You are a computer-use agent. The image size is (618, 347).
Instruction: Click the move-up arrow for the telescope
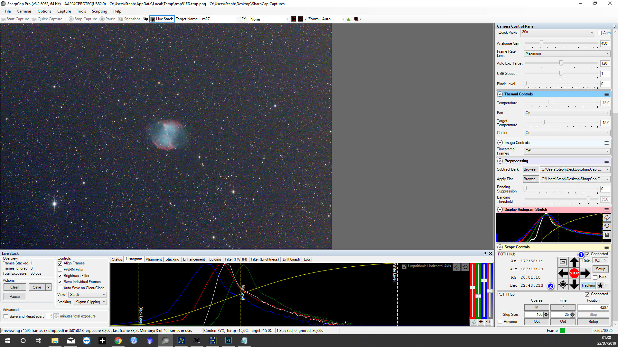click(574, 262)
